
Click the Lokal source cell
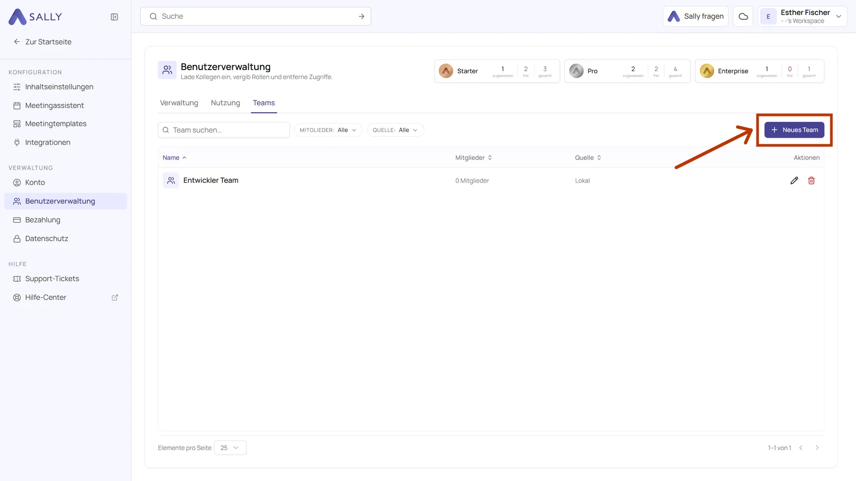[x=582, y=181]
